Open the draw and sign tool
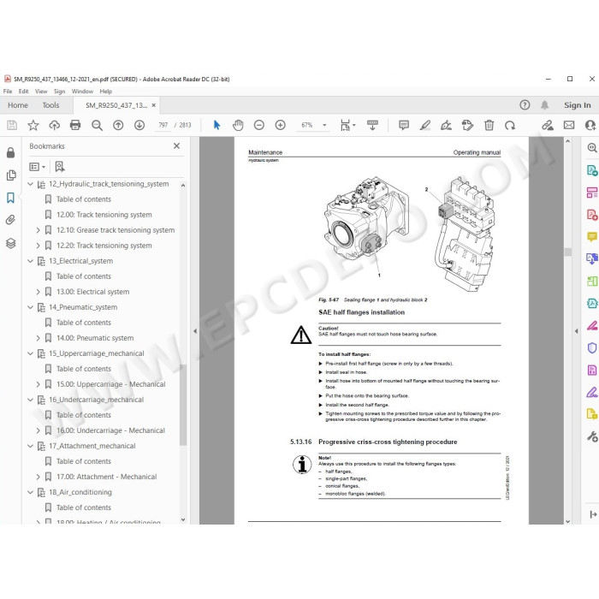This screenshot has width=599, height=599. point(446,125)
